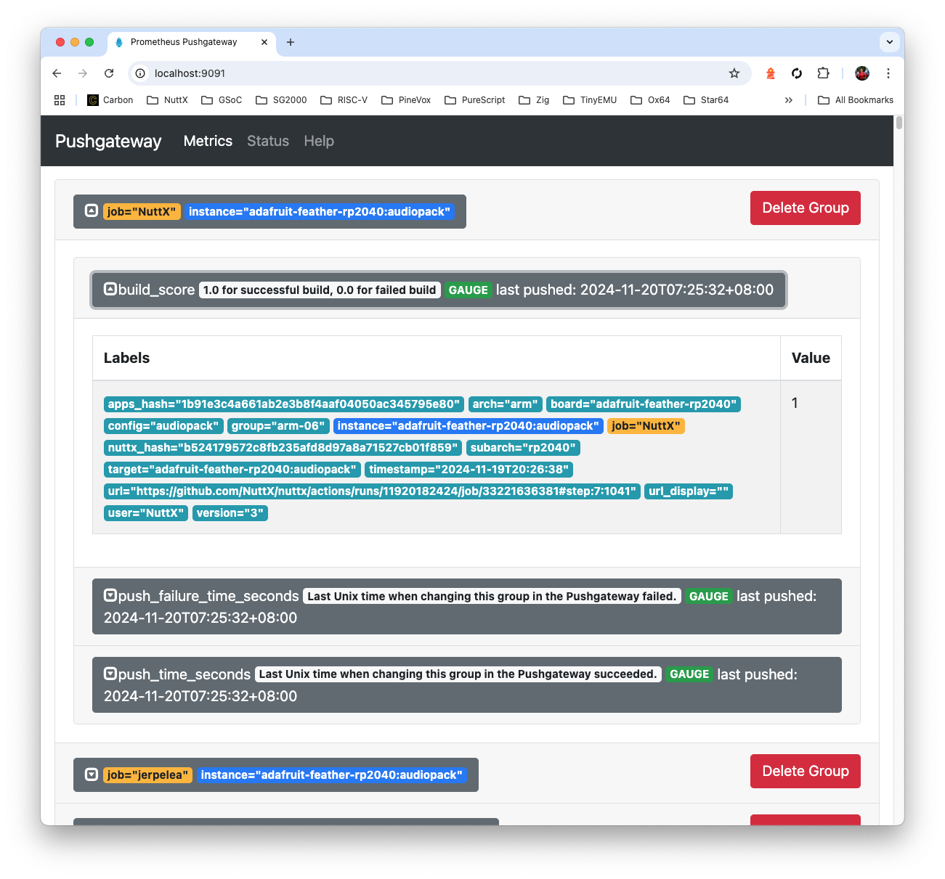Click the config="audiopack" label
945x879 pixels.
163,426
